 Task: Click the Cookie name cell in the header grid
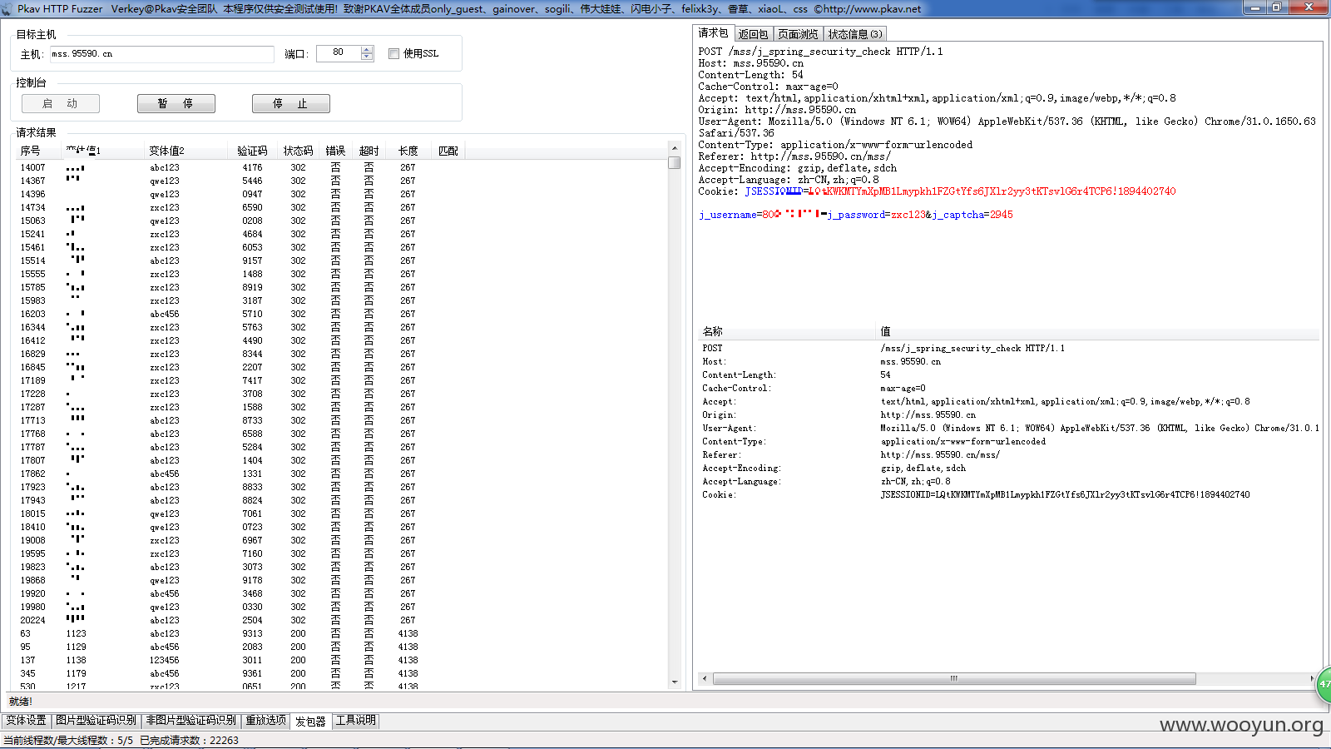click(x=719, y=494)
